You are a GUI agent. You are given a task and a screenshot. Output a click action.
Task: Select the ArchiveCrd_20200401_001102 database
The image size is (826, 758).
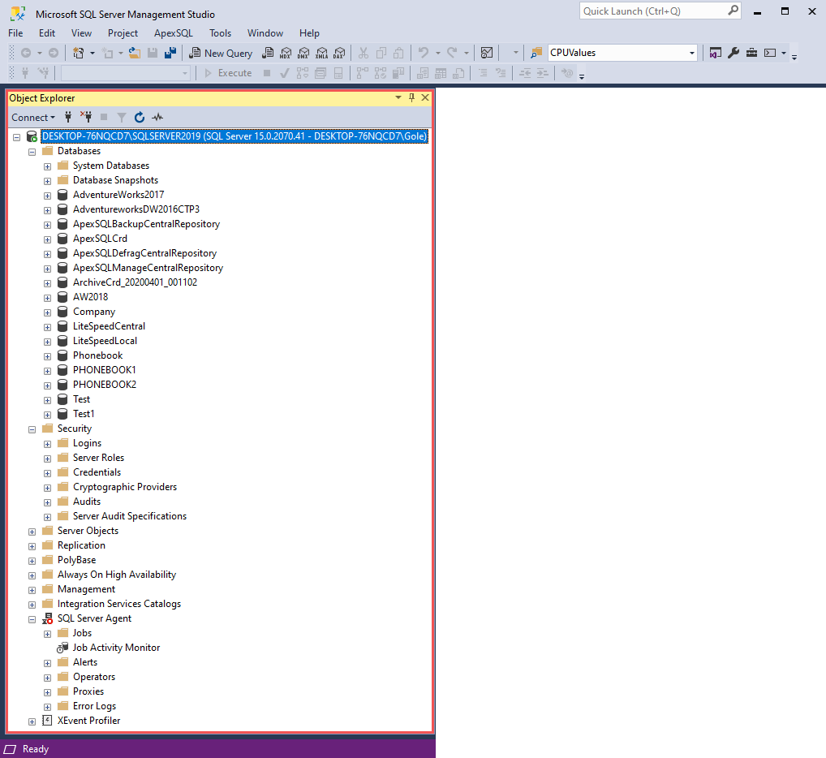(x=135, y=282)
